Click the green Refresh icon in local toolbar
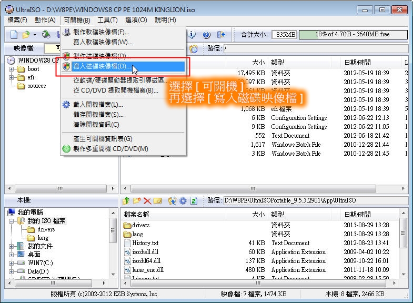 tap(194, 201)
